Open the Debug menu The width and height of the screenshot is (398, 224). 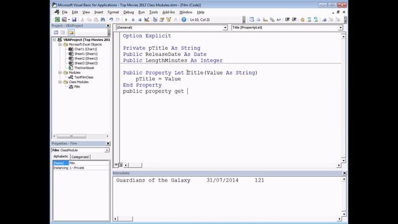point(129,12)
